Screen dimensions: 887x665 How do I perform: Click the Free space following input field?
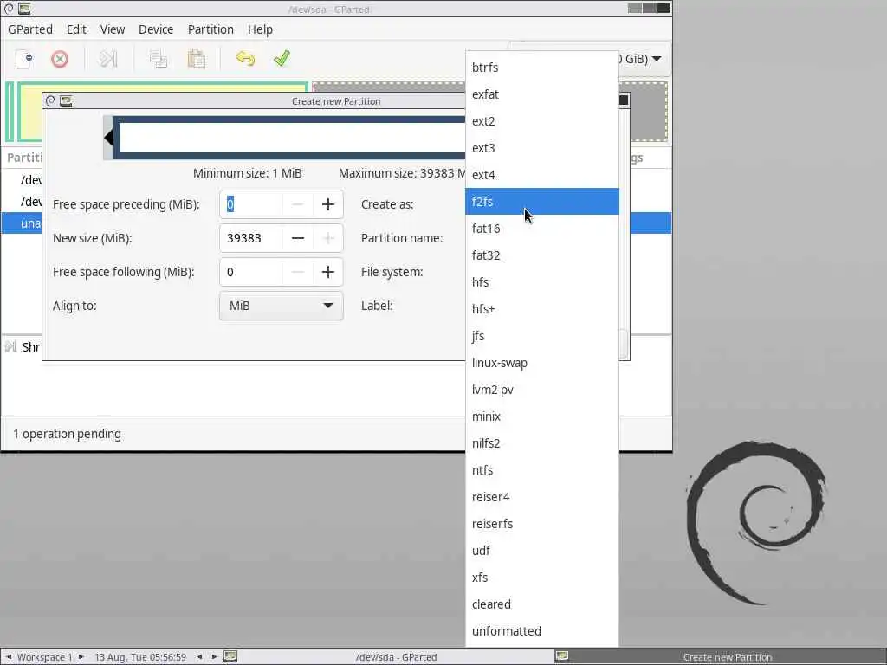coord(251,272)
